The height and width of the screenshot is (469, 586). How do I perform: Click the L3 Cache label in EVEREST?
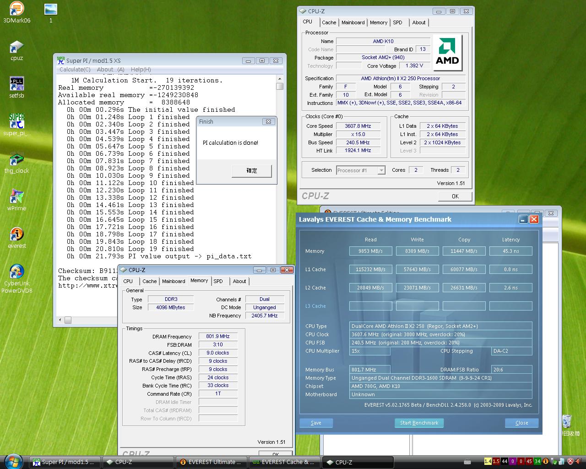click(315, 306)
